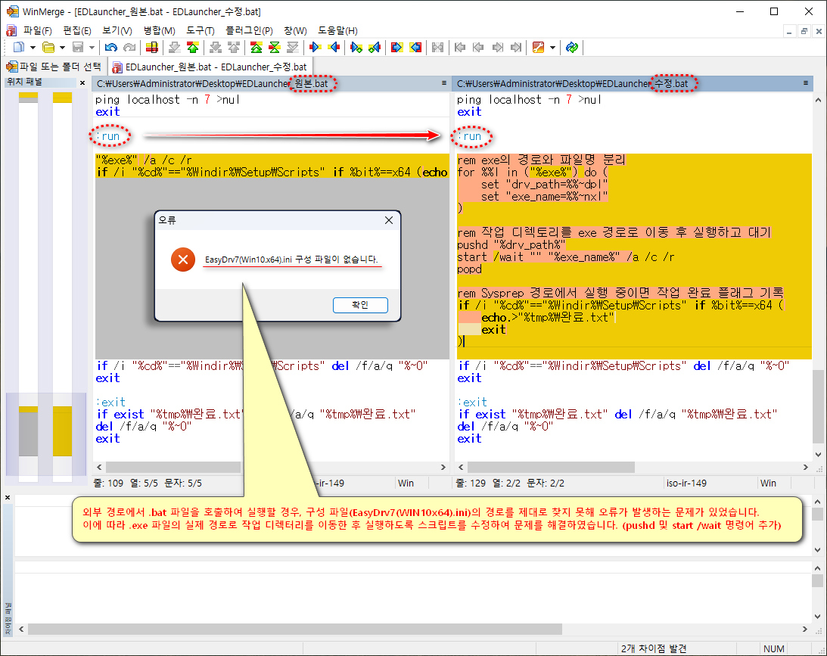The height and width of the screenshot is (656, 827).
Task: Open the 도구(T) menu
Action: click(x=201, y=30)
